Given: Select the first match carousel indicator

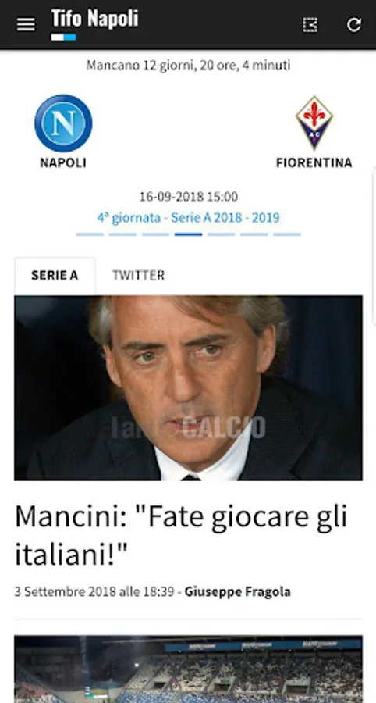Looking at the screenshot, I should (90, 234).
